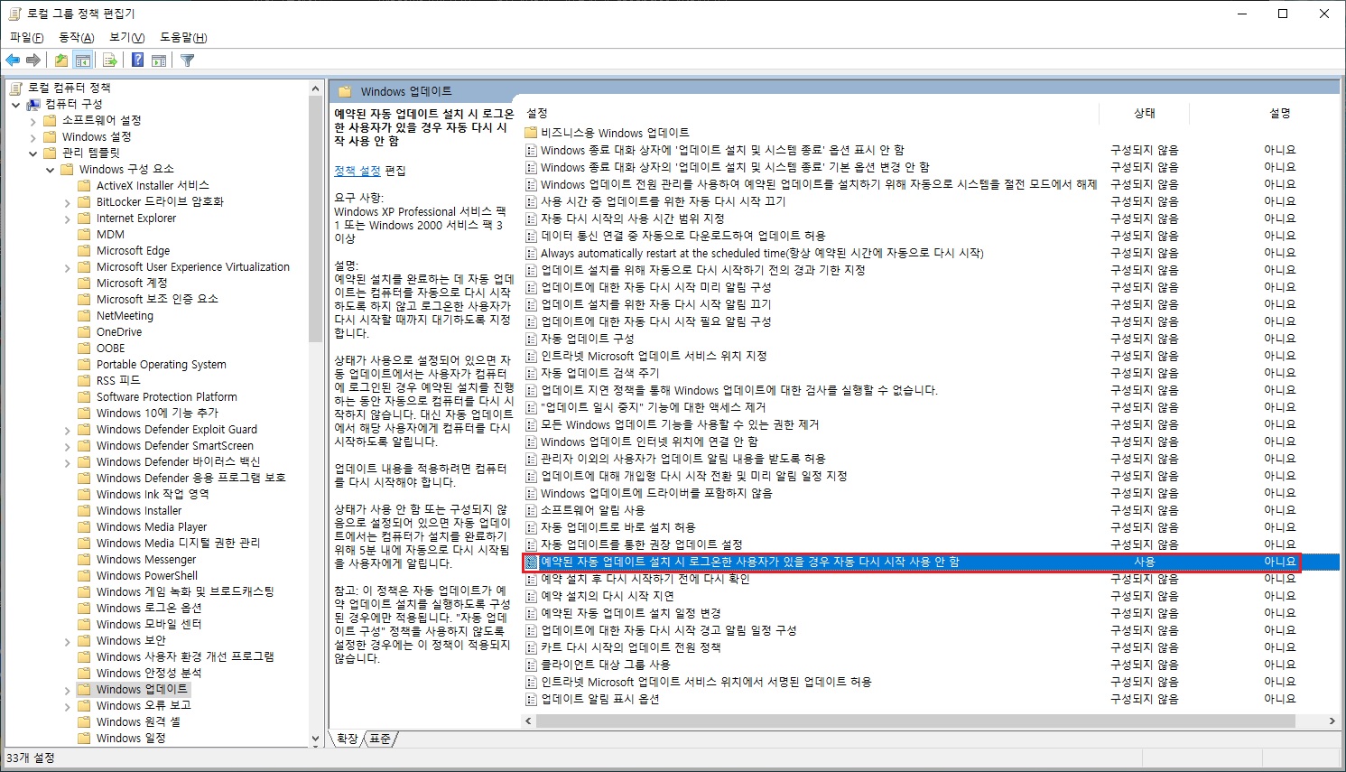Select Software Protection Platform in tree
The image size is (1346, 772).
coord(167,396)
